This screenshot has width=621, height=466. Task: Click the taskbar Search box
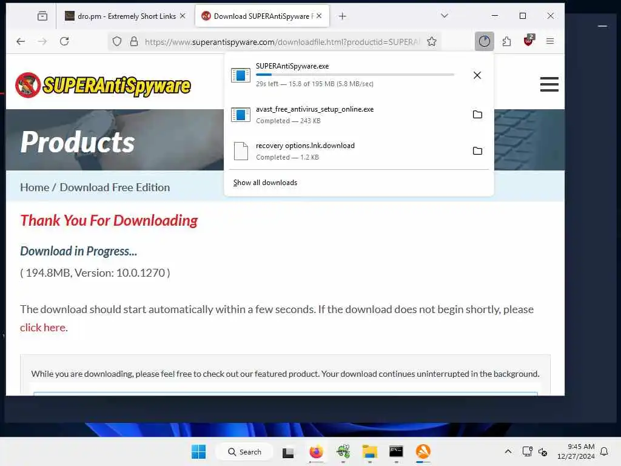click(244, 451)
